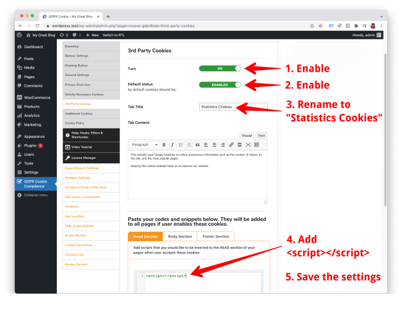Open Cookie Declaration link
The width and height of the screenshot is (402, 313).
[x=79, y=245]
